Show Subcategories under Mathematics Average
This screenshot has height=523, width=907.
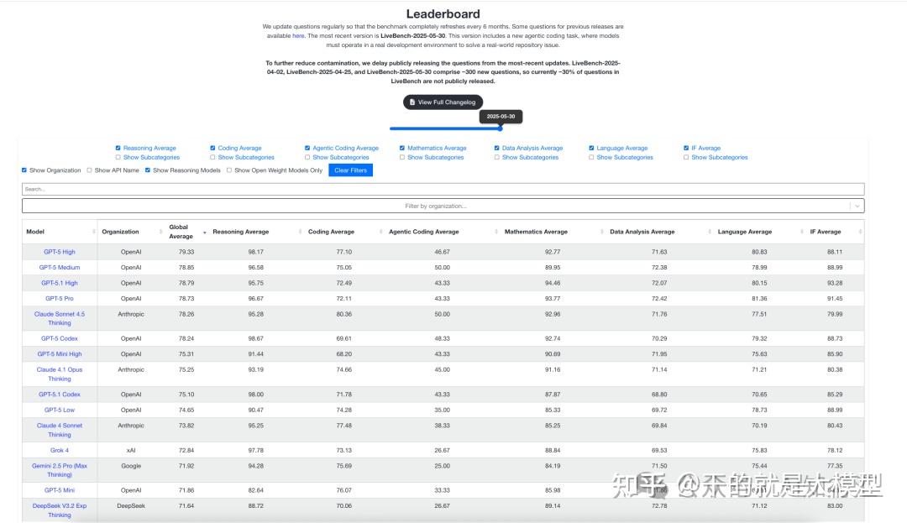pyautogui.click(x=403, y=157)
